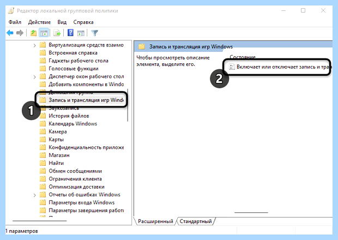This screenshot has width=338, height=240.
Task: Select Диспетчер окон рабочего стола item
Action: coord(86,76)
